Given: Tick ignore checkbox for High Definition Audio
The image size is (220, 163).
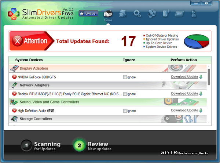Looking at the screenshot, I should tap(125, 111).
